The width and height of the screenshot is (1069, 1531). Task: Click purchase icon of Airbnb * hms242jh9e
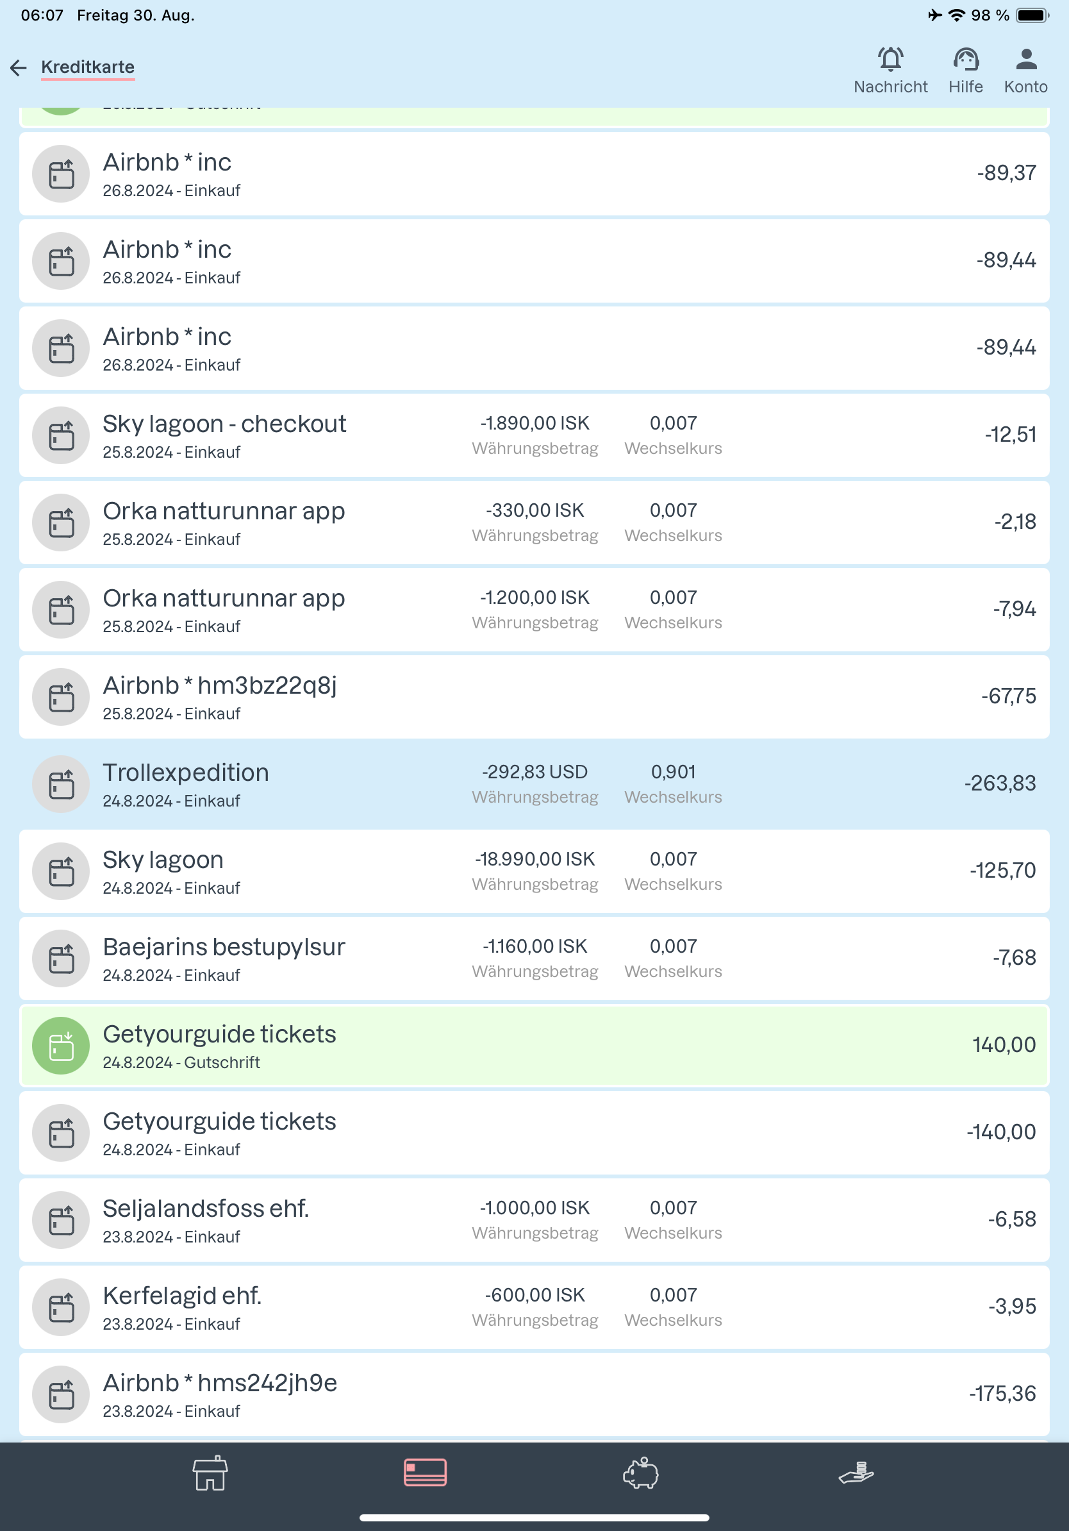point(62,1395)
